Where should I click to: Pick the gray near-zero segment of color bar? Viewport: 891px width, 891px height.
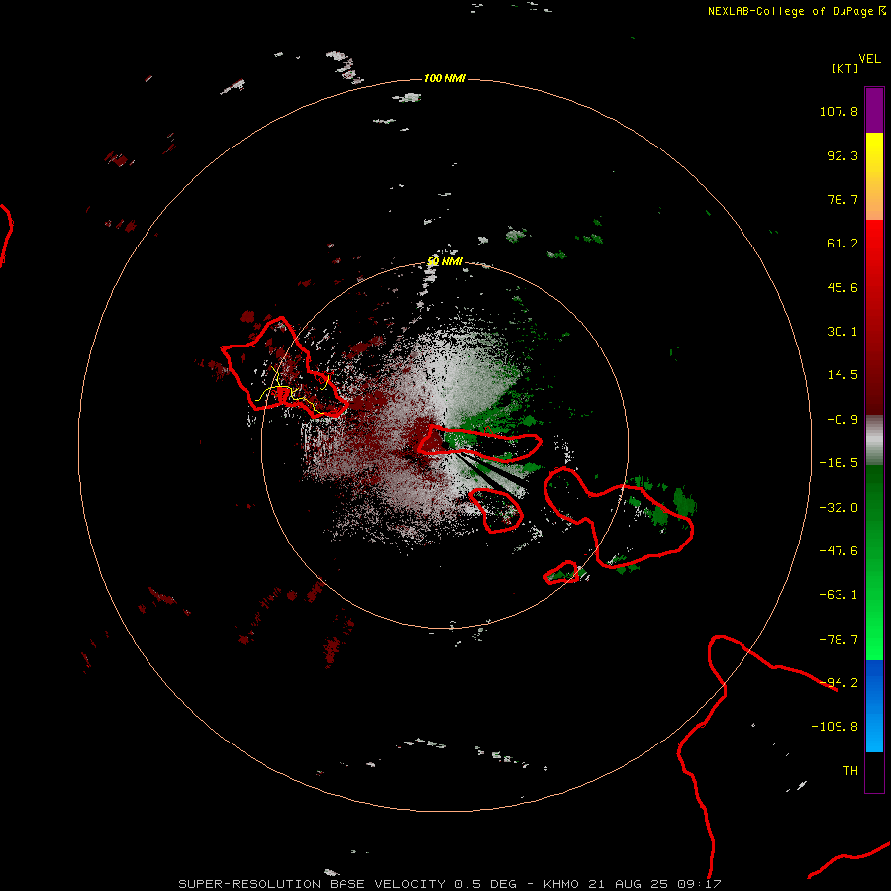click(x=874, y=440)
